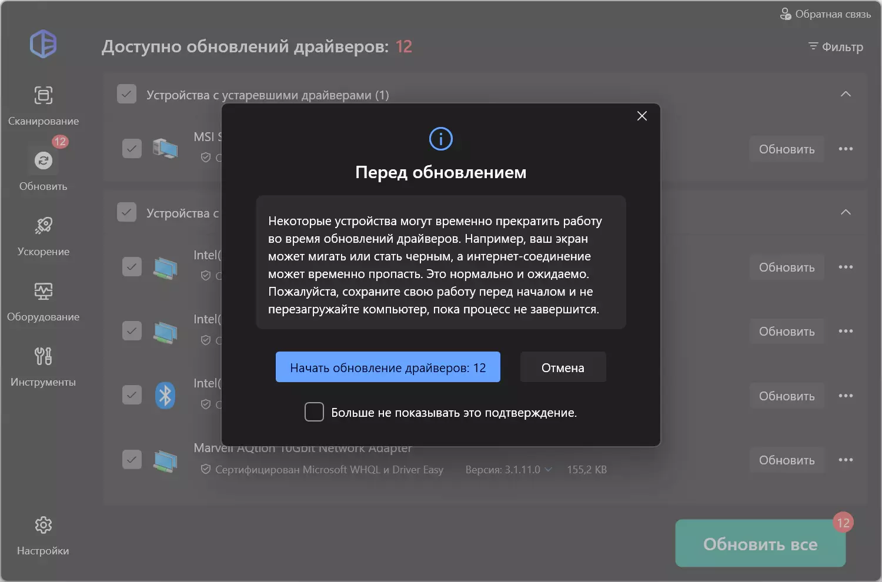Open the Фильтр filter menu
The height and width of the screenshot is (582, 882).
[x=836, y=47]
